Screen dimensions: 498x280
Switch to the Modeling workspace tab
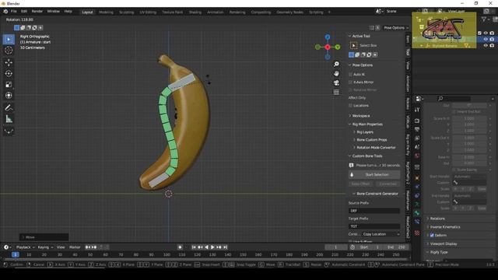click(x=106, y=12)
